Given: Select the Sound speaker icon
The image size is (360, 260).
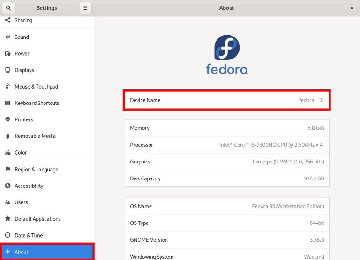Looking at the screenshot, I should point(7,37).
